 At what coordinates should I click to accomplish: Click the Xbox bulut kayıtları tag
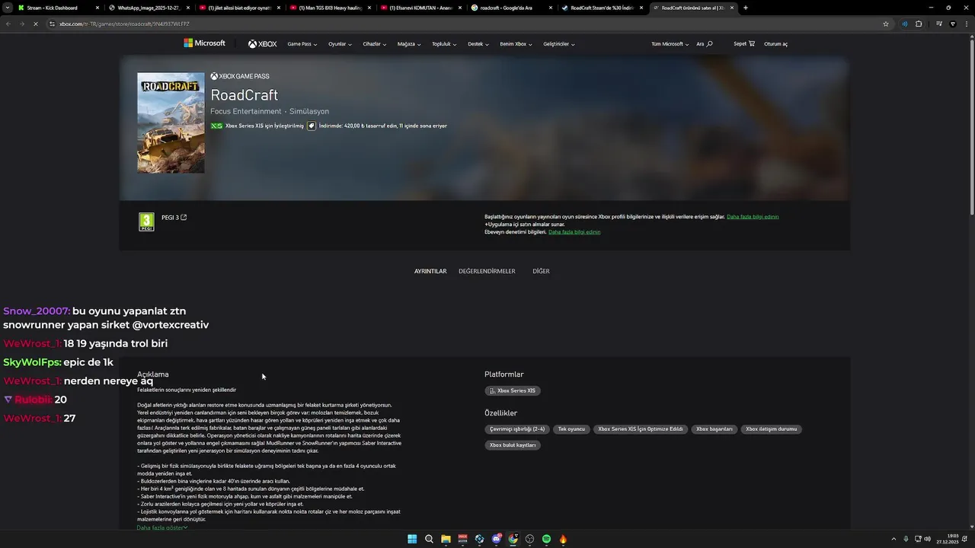513,445
